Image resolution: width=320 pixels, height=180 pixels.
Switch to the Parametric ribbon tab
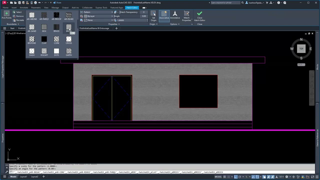click(x=36, y=7)
